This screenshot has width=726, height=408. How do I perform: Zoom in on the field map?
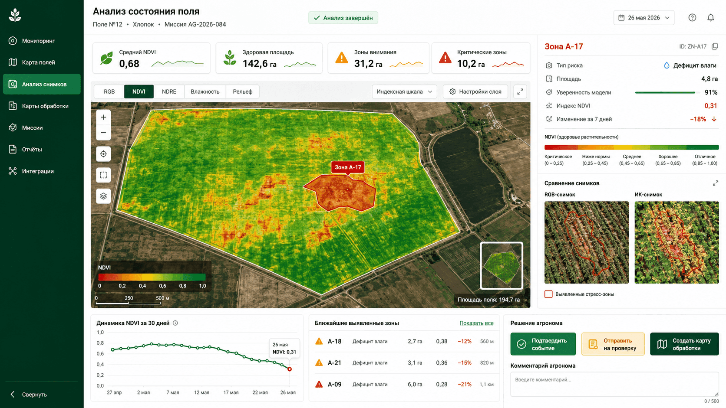(103, 117)
